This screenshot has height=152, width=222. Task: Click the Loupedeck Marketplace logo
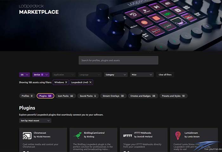(39, 9)
